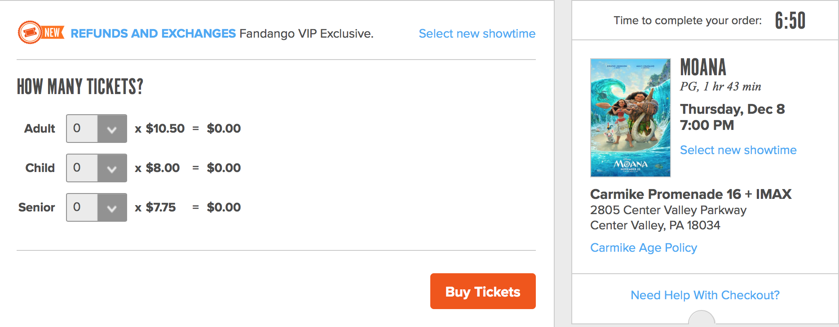
Task: Click the Child quantity value field
Action: coord(82,168)
